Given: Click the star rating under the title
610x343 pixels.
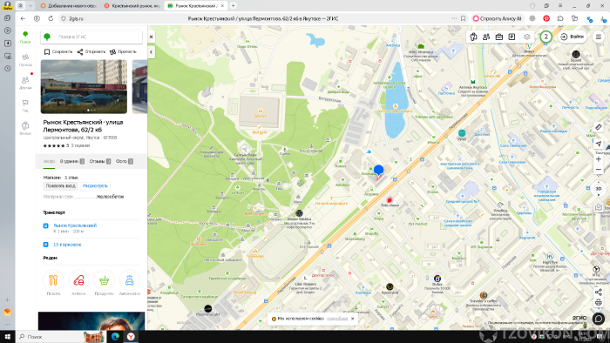Looking at the screenshot, I should (x=54, y=145).
